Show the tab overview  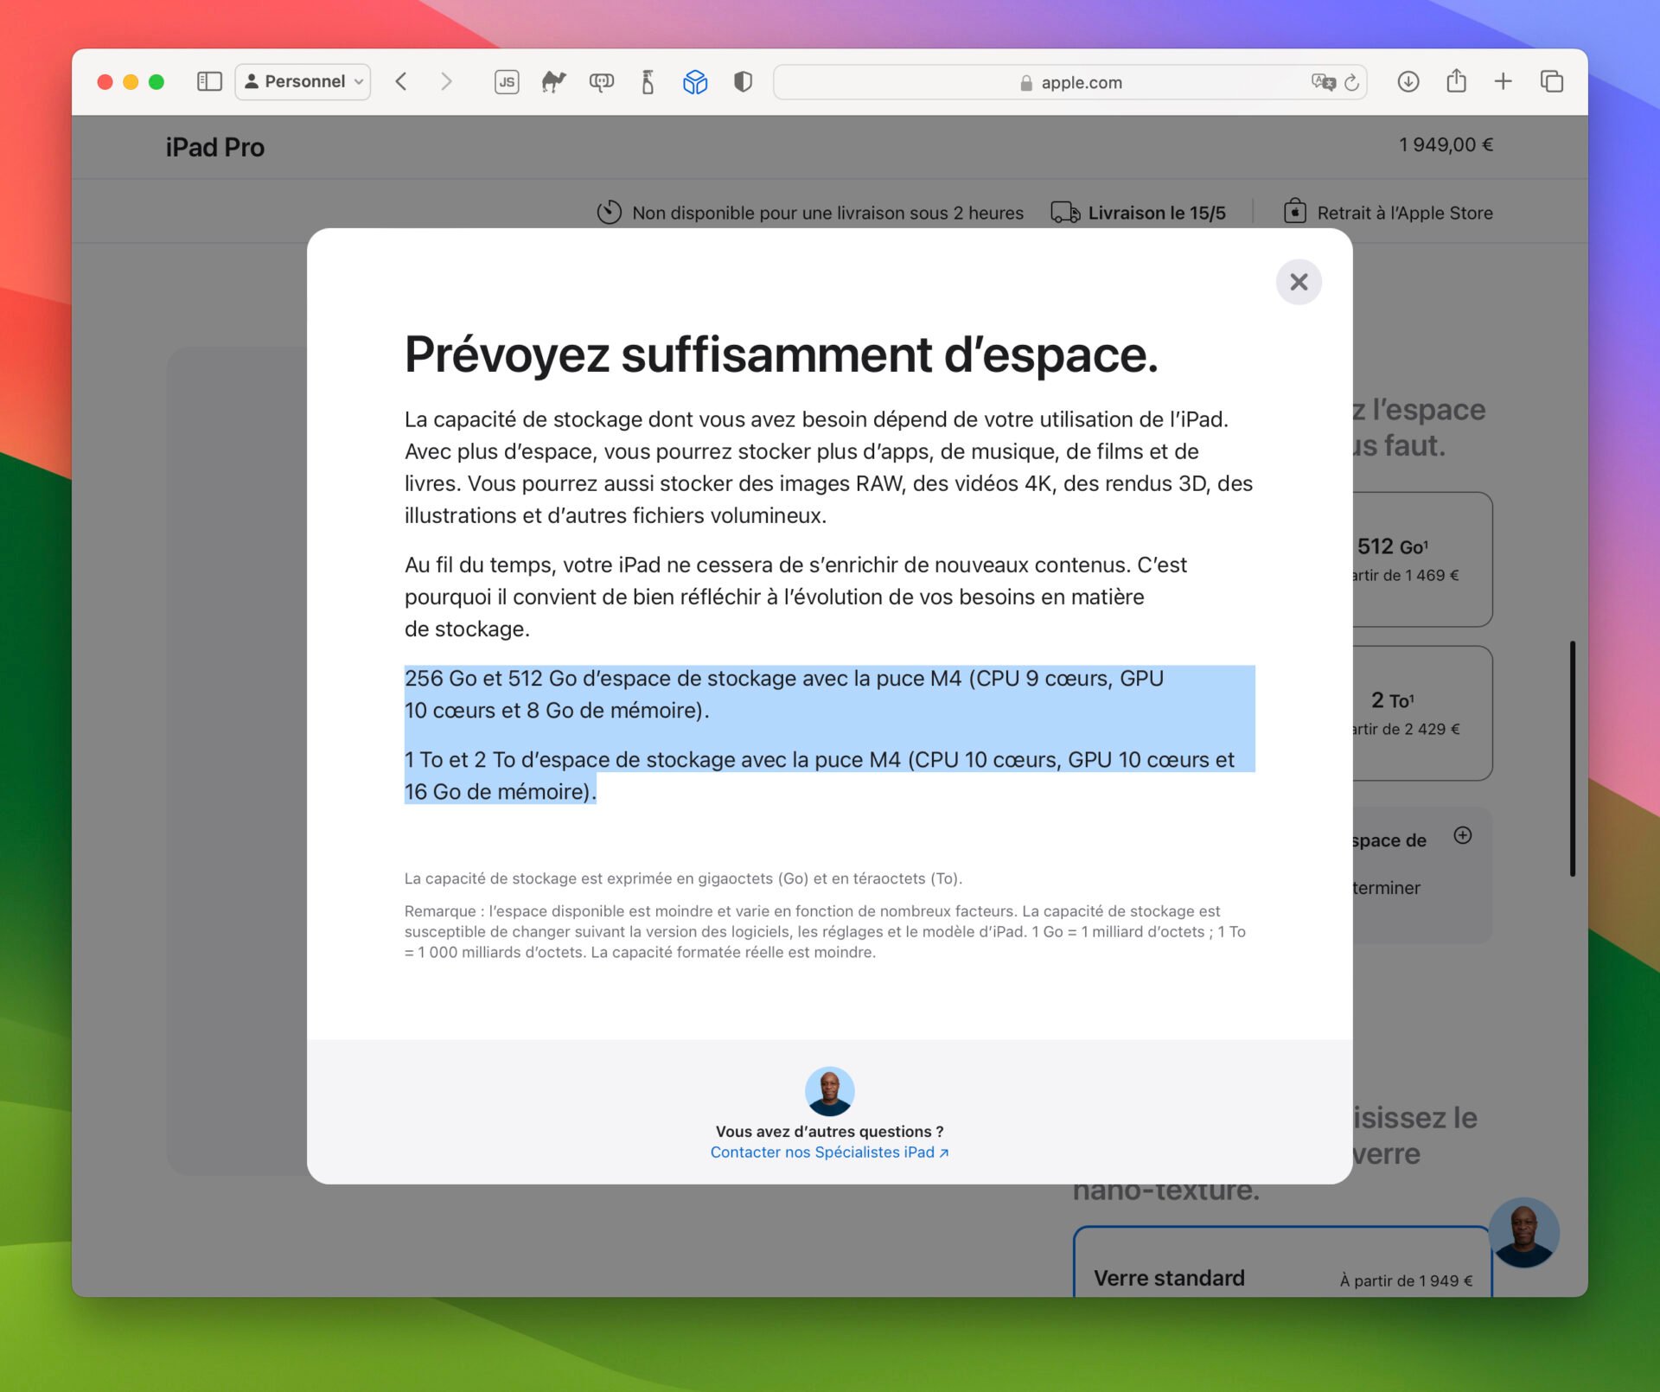pos(1552,82)
